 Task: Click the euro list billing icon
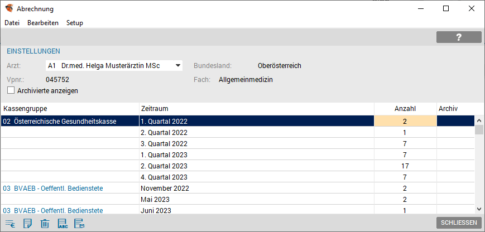click(10, 223)
